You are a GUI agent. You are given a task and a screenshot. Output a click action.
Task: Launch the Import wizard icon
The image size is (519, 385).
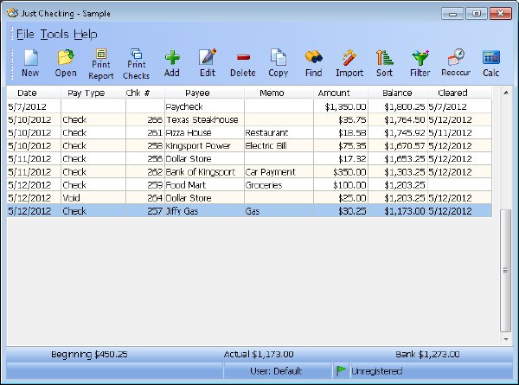(349, 64)
